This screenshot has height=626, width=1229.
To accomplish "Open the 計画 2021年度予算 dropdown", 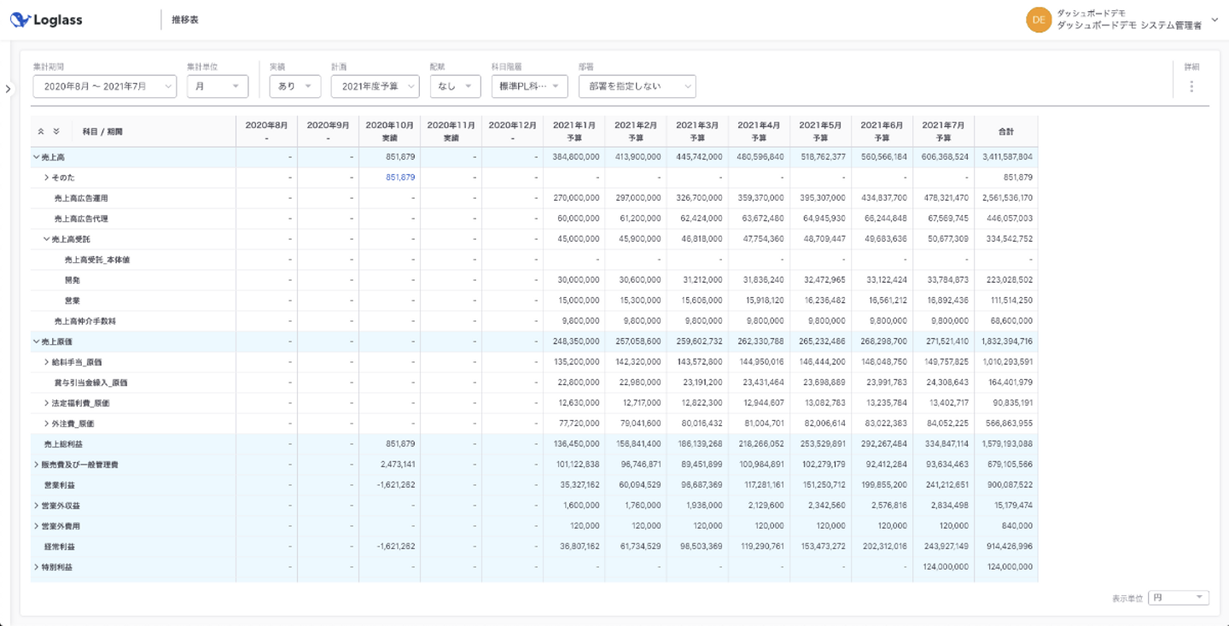I will (375, 86).
